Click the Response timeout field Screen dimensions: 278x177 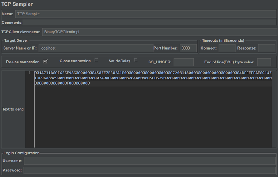266,48
